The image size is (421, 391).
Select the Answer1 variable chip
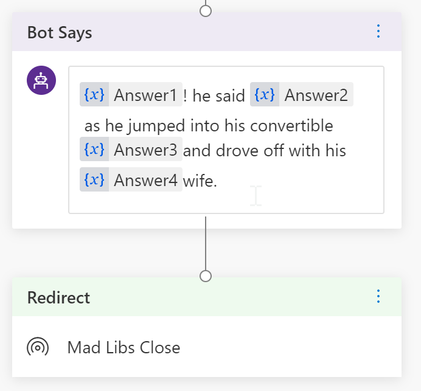[x=145, y=95]
